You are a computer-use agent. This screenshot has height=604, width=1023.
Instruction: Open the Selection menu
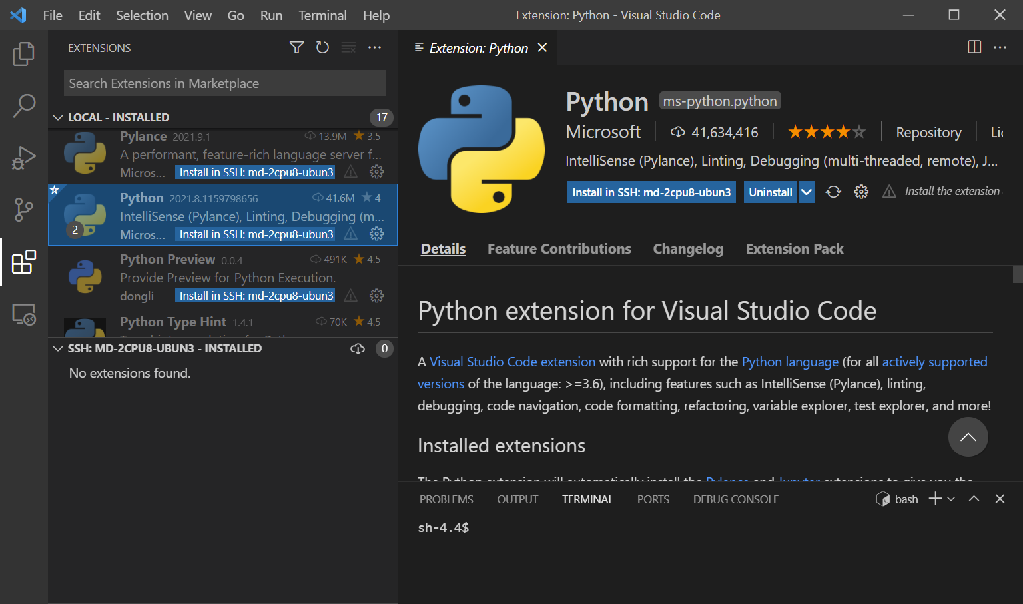pyautogui.click(x=142, y=15)
